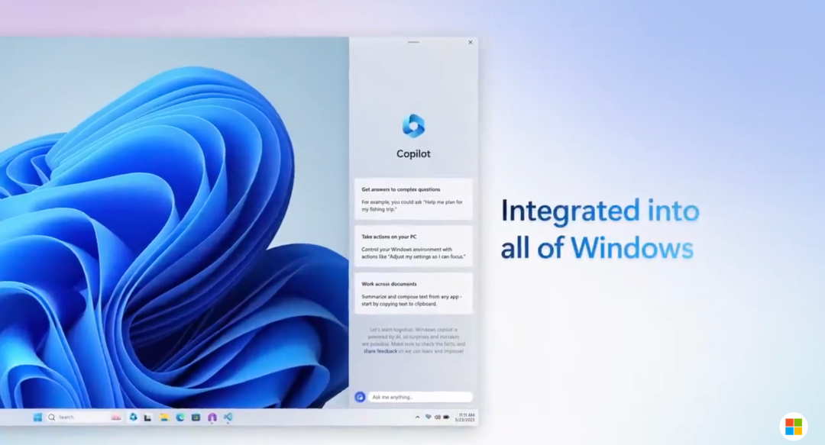
Task: Open the clock showing 11:11 AM
Action: [x=465, y=417]
